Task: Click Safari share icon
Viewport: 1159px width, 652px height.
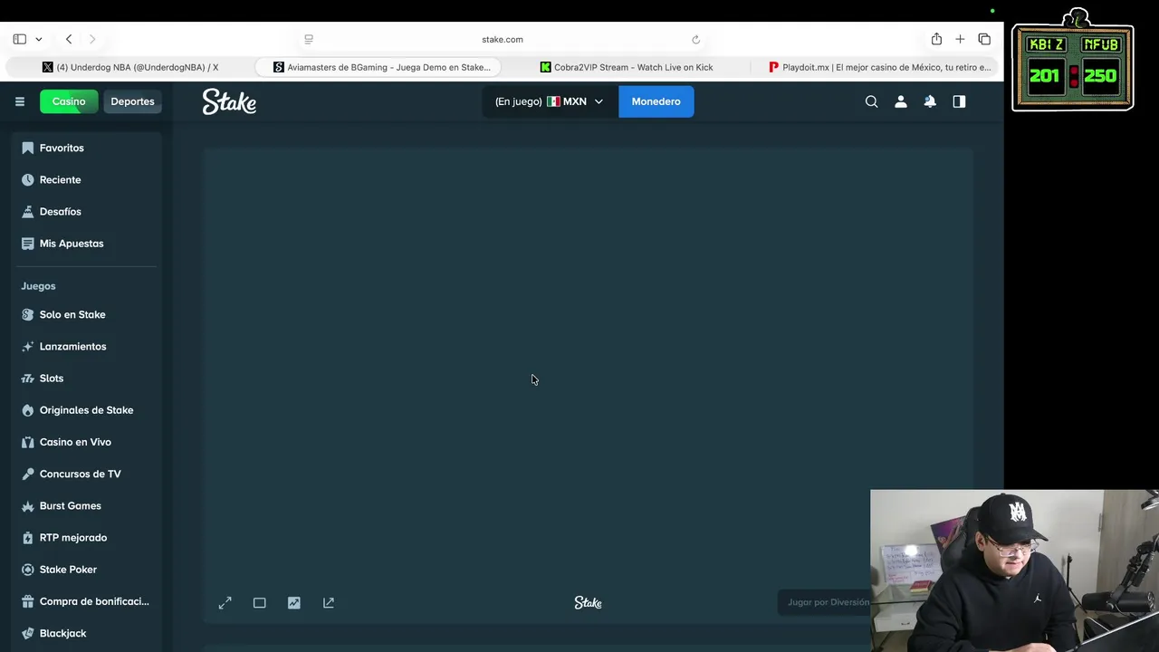Action: pos(936,39)
